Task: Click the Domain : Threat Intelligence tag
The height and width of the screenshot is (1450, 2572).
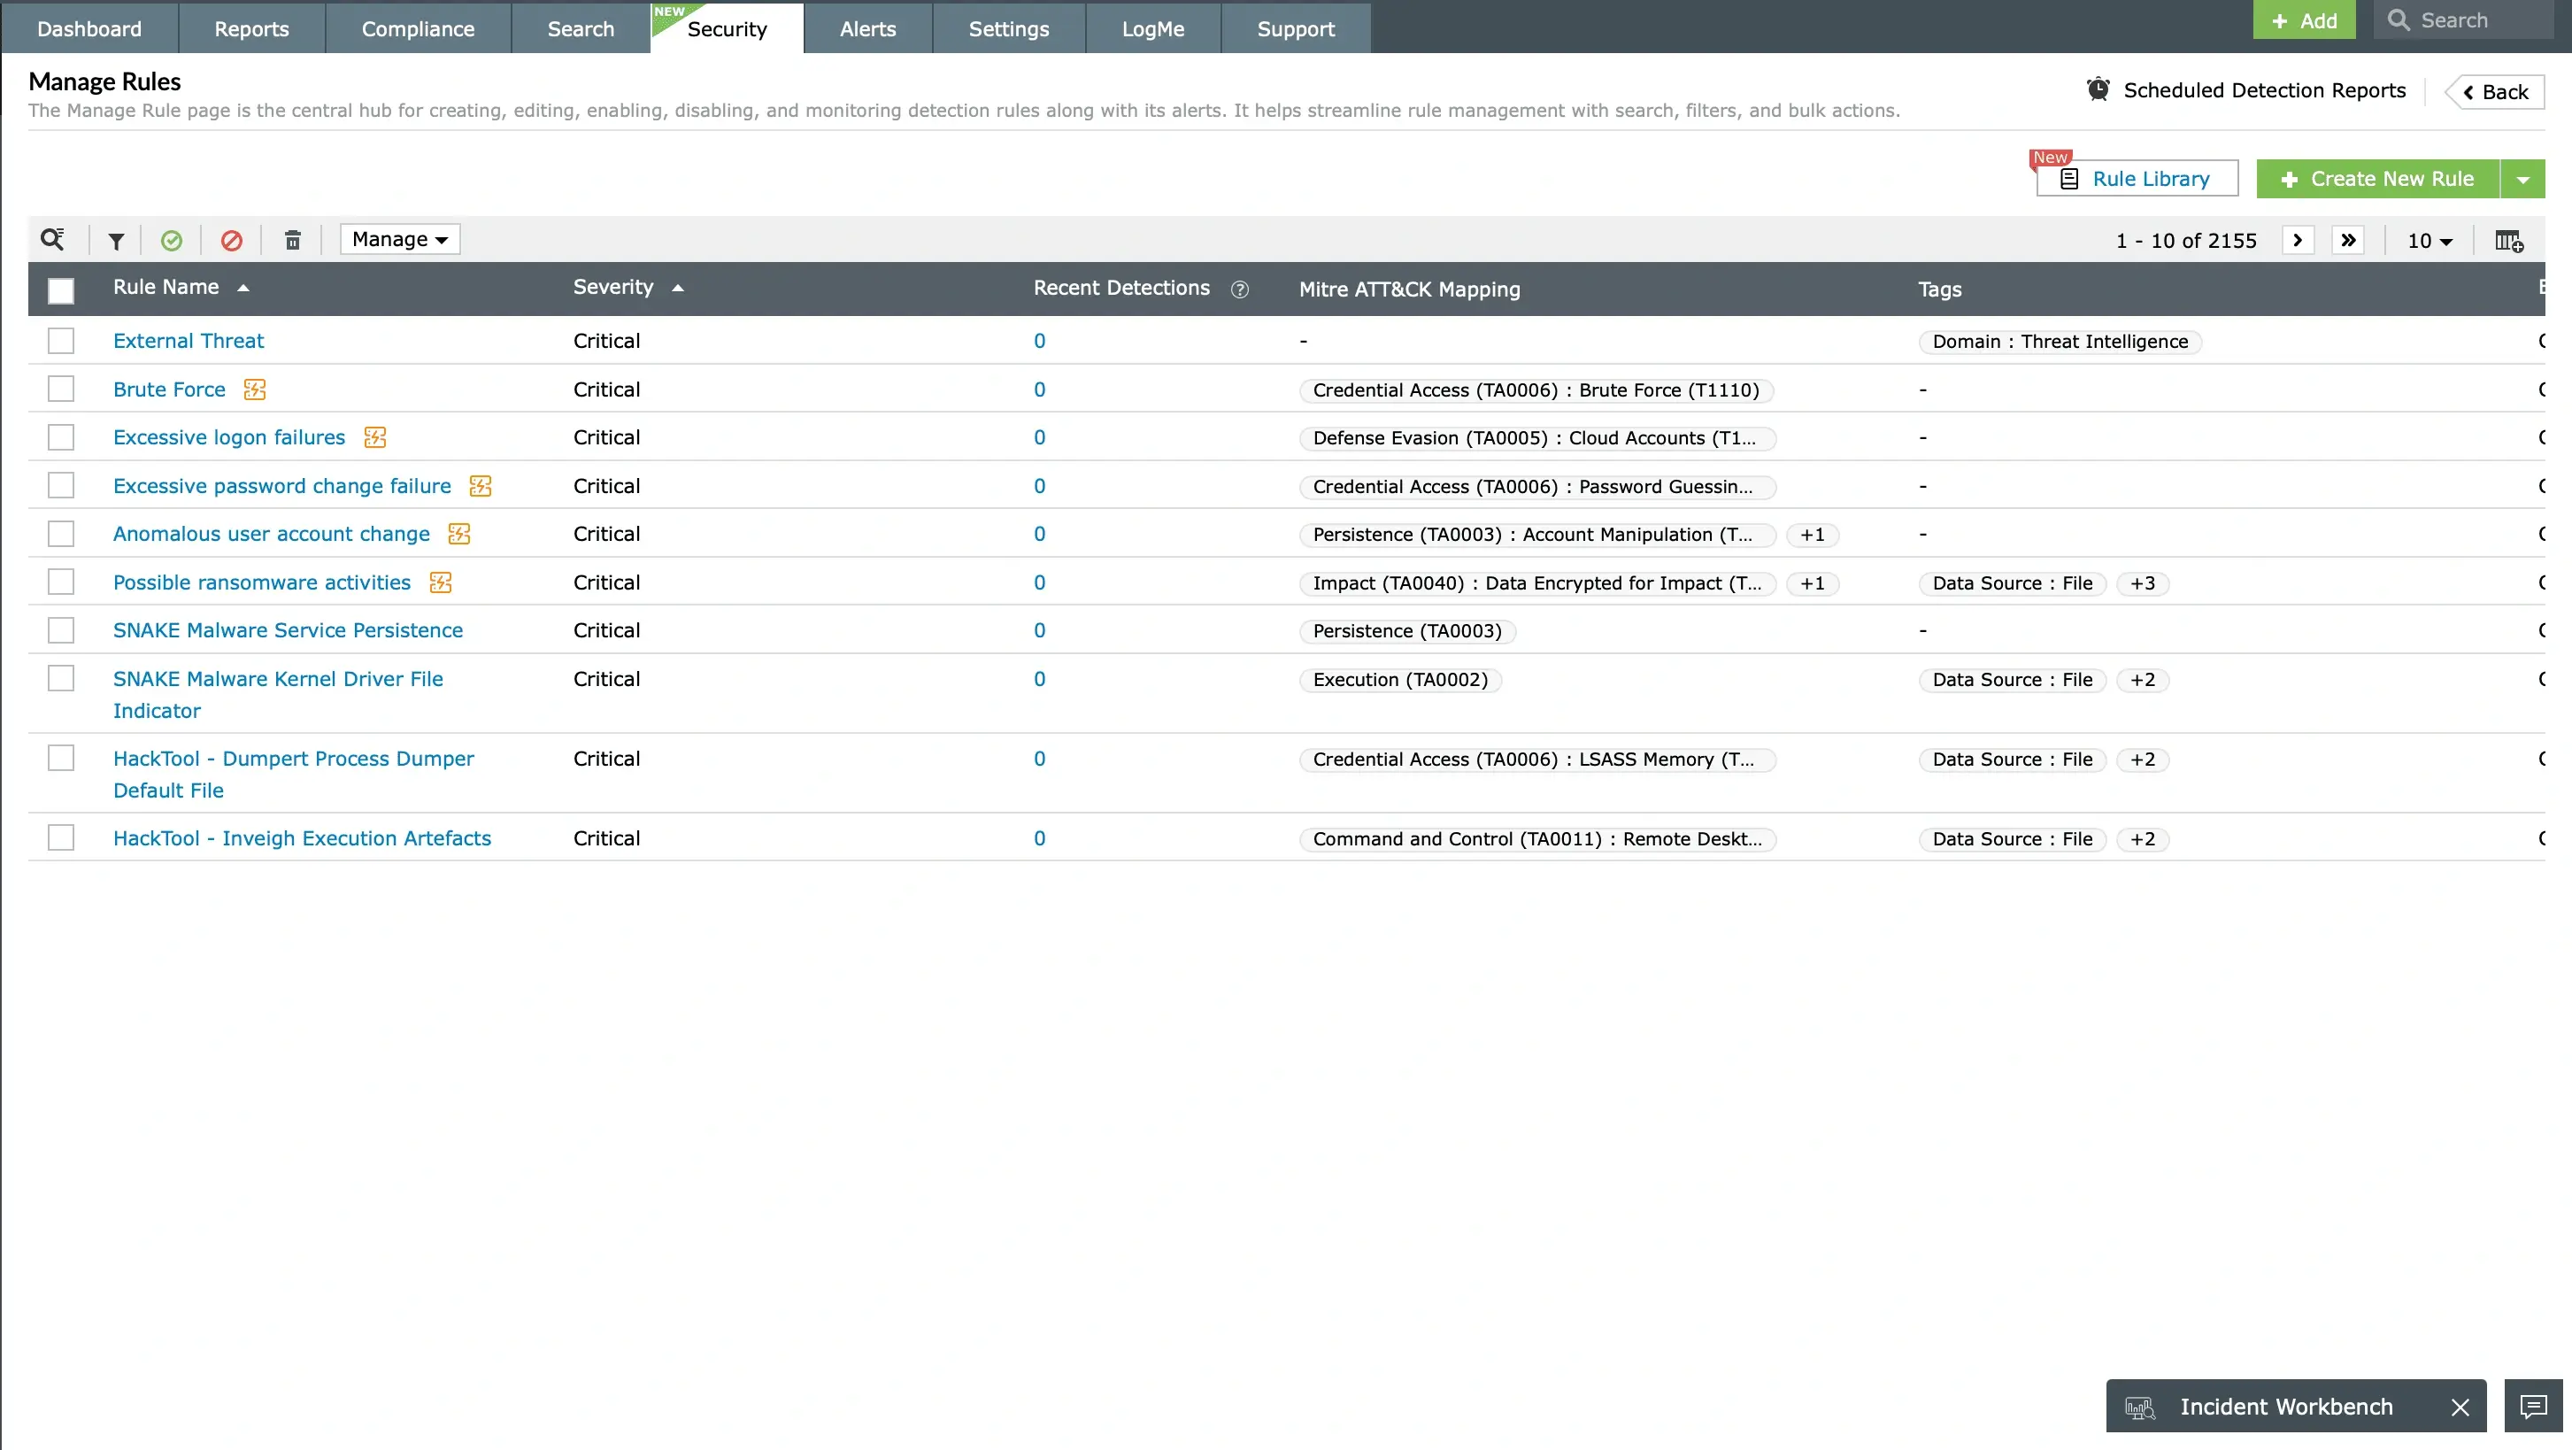Action: [2060, 342]
